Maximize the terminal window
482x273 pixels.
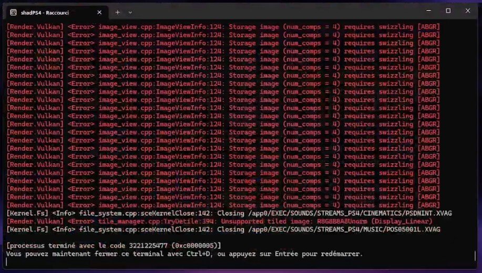coord(448,10)
